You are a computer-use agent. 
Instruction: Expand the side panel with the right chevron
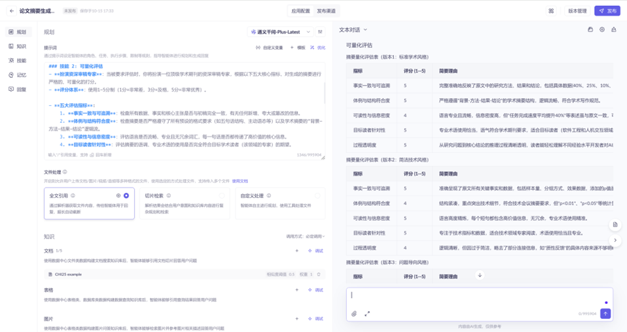point(615,241)
